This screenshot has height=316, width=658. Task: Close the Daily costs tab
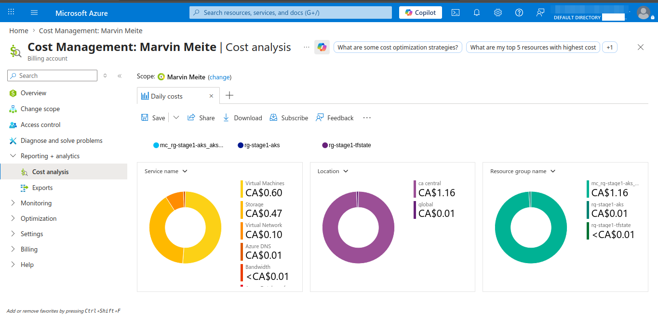pos(211,96)
